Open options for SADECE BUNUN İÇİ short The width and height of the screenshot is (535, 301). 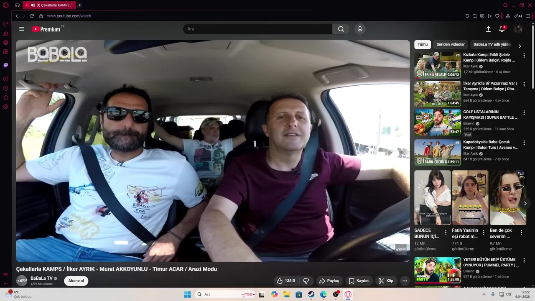click(x=446, y=232)
